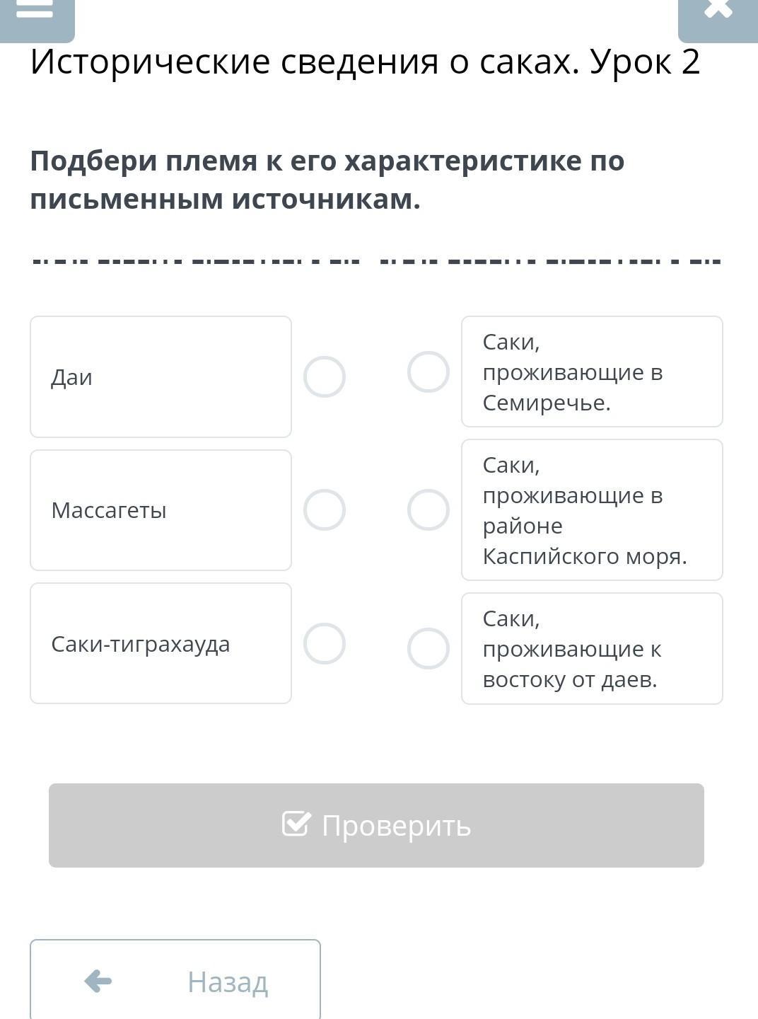Click the card about Саки in Семиречье

(x=592, y=372)
